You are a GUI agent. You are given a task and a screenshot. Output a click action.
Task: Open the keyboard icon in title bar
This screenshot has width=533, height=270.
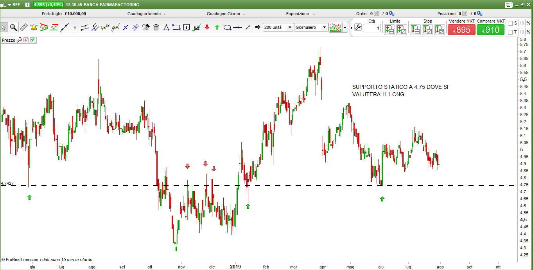(x=508, y=5)
